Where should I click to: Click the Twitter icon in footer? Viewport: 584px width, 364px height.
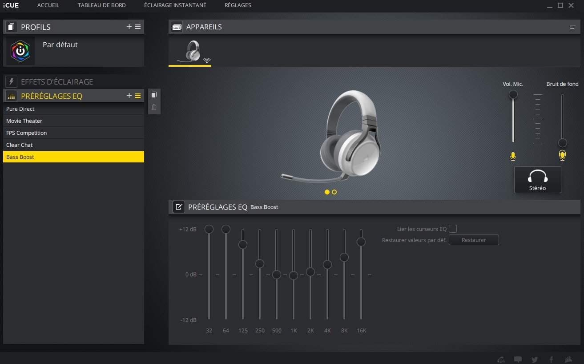534,360
